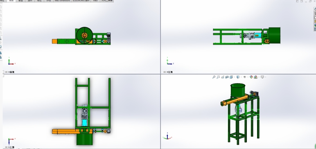Open the File Explorer task pane icon

coord(315,17)
